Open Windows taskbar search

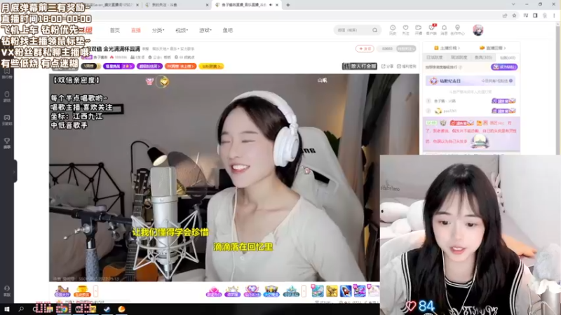tap(21, 309)
